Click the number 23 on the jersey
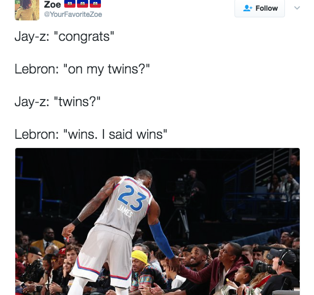Viewport: 314px width, 295px height. click(132, 198)
